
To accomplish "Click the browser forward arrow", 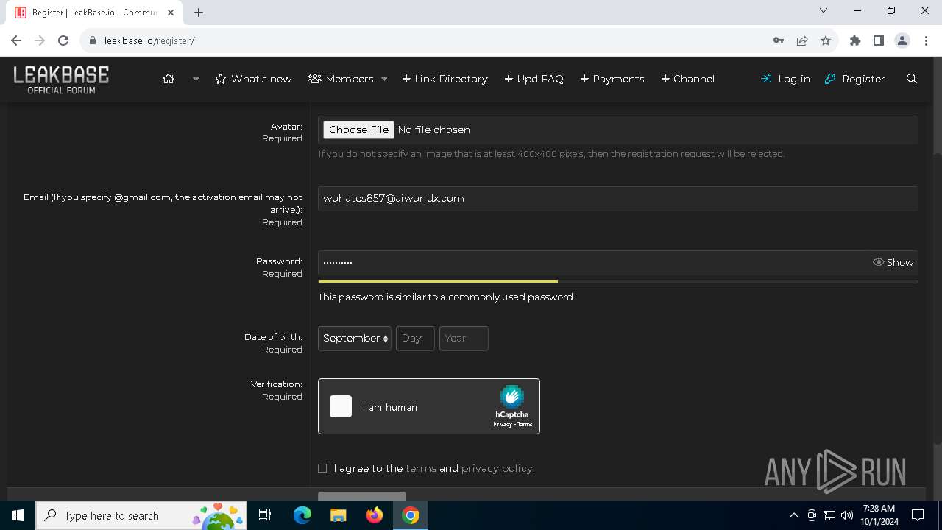I will coord(40,40).
